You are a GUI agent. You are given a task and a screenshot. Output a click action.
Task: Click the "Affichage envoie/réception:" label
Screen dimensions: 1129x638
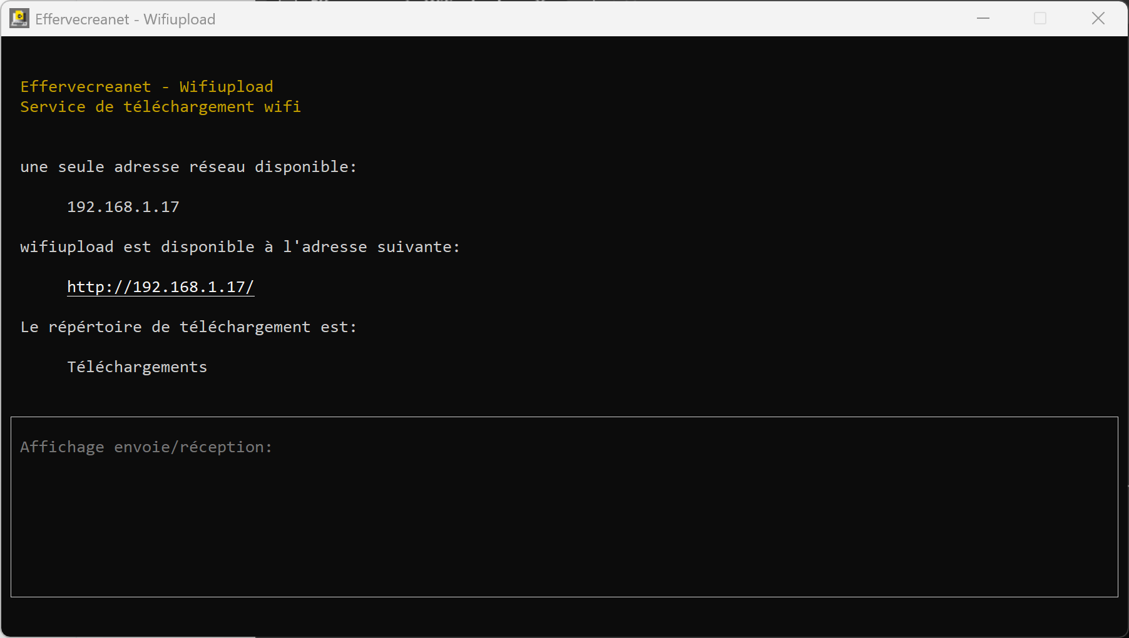tap(146, 447)
